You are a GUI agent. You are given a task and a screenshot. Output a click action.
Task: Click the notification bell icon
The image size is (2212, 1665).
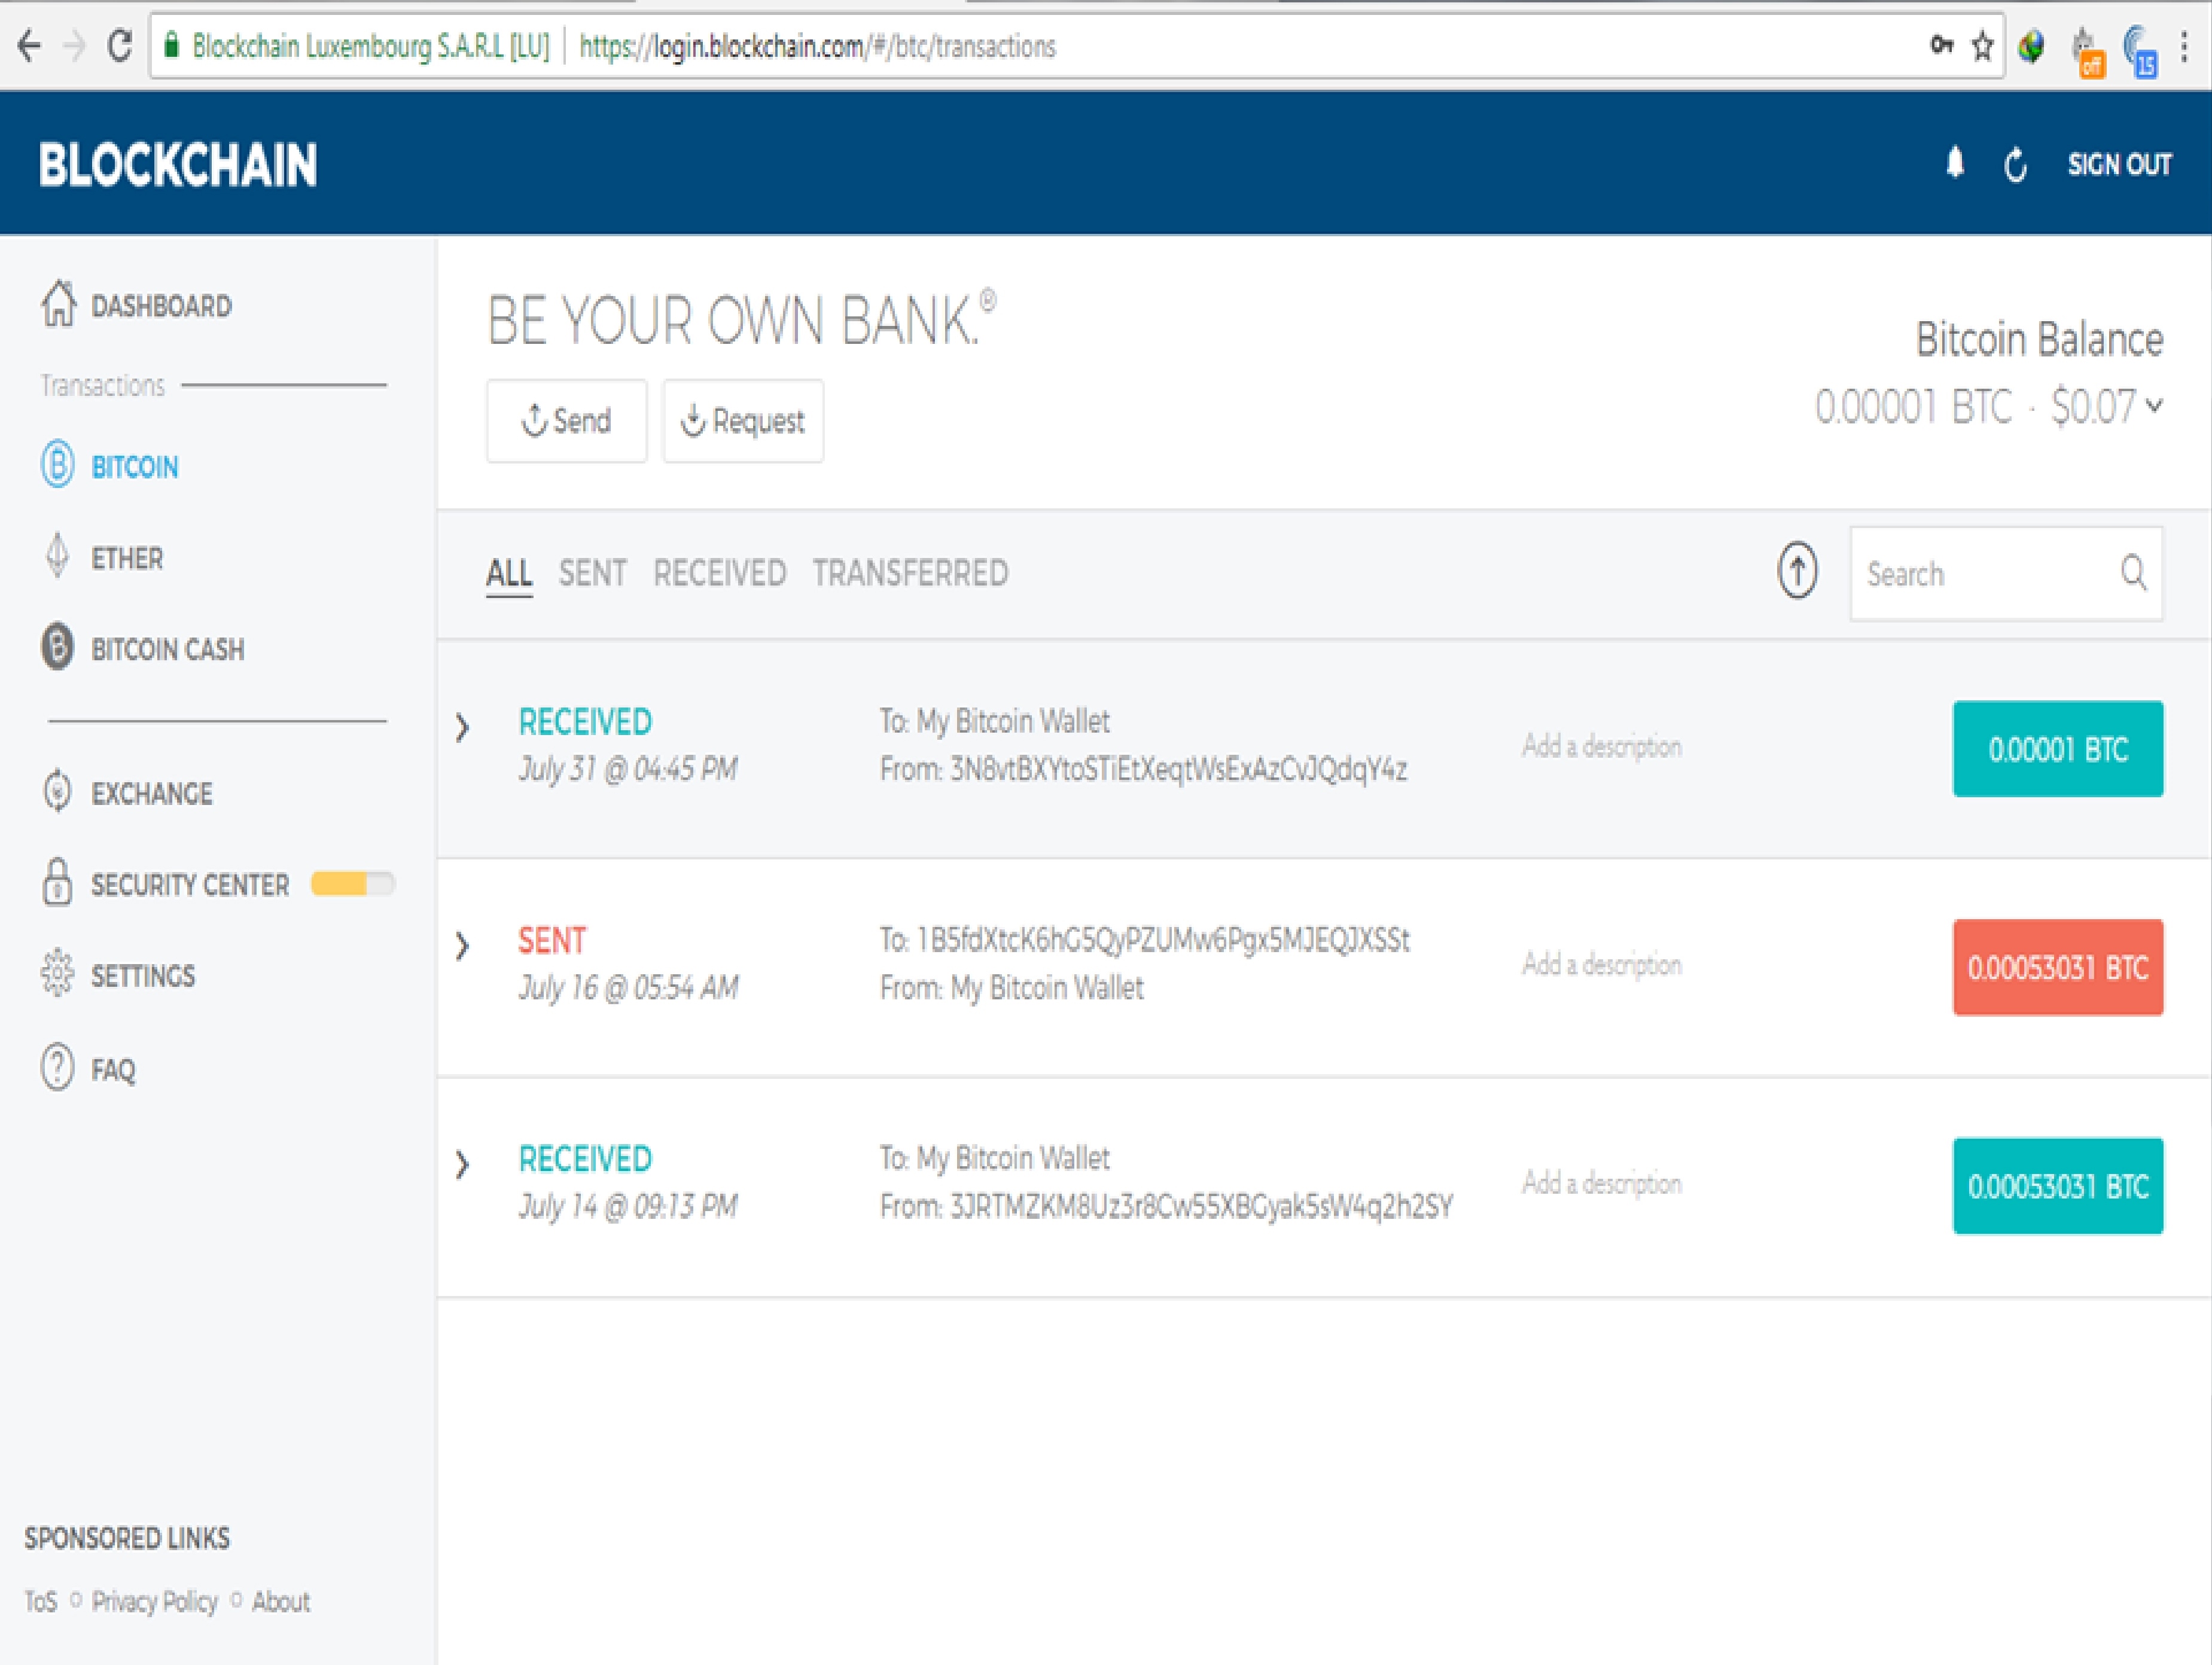1955,163
